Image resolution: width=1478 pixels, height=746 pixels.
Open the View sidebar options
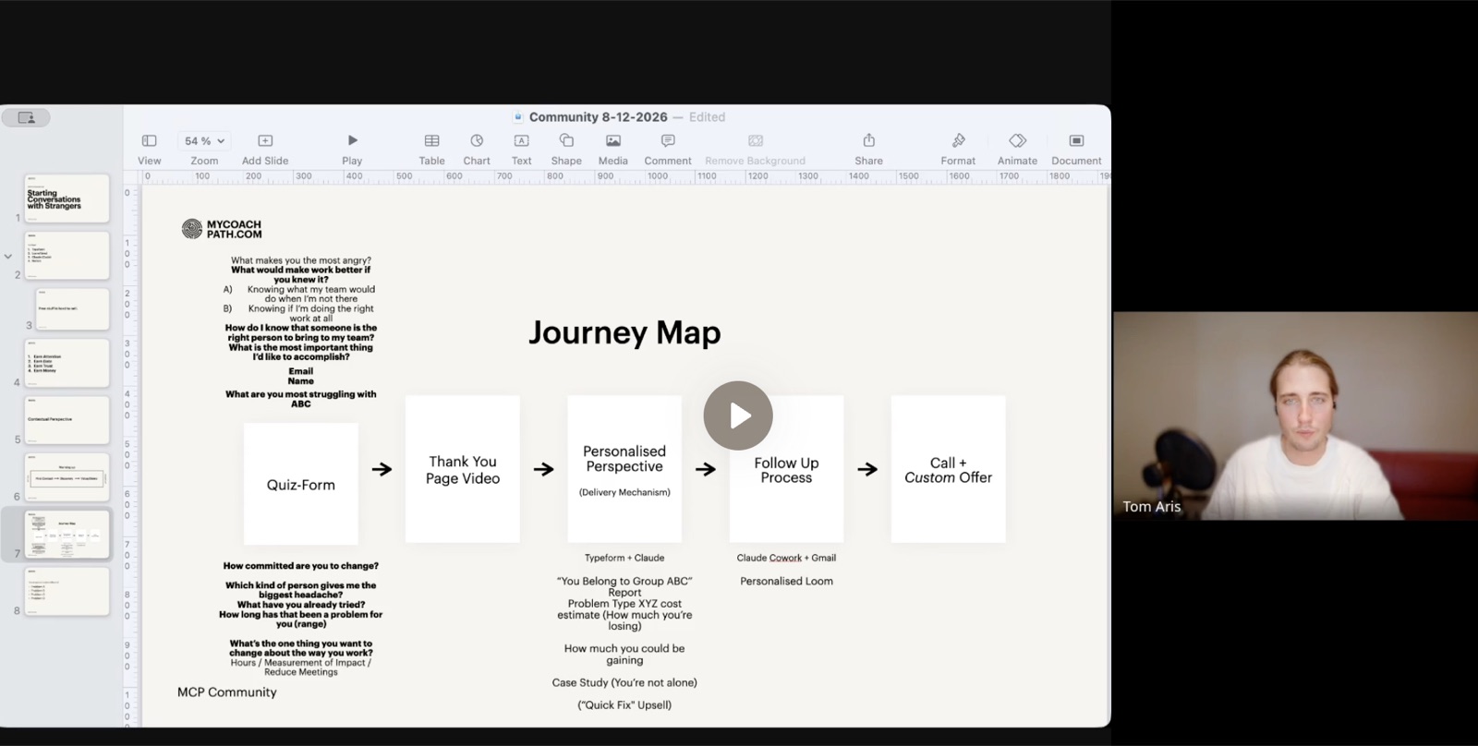(x=149, y=149)
